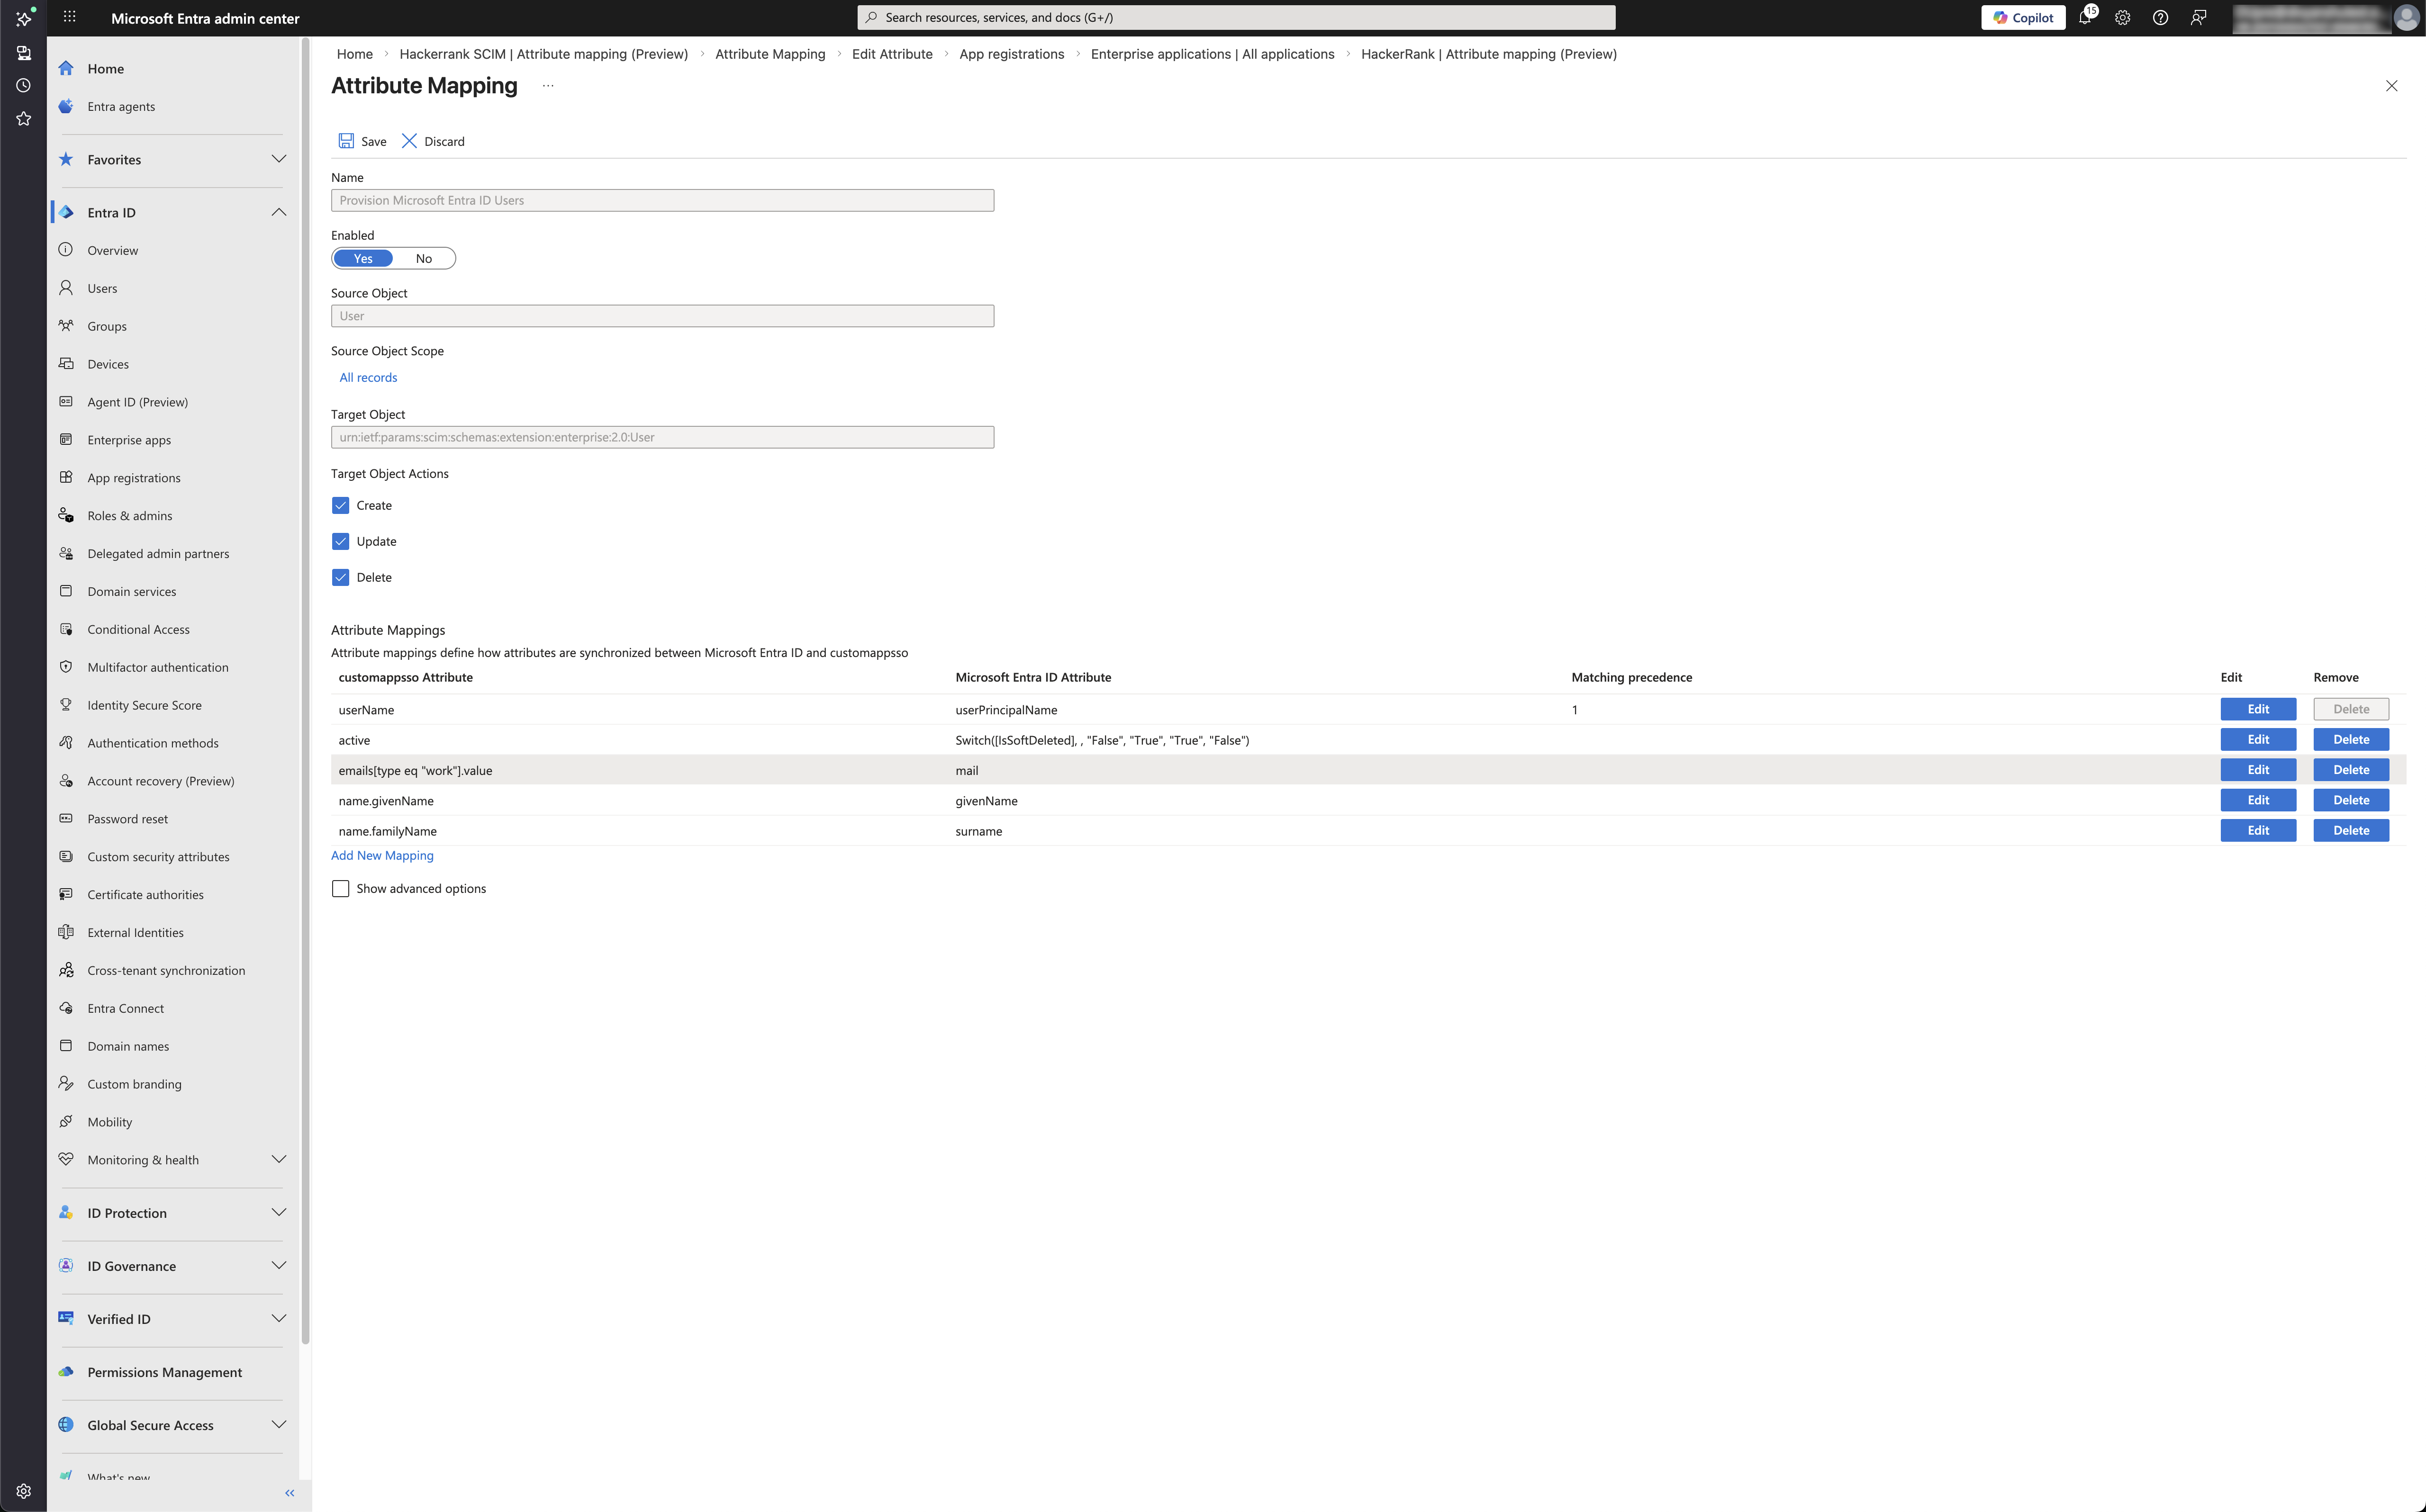Click the Copilot button
The height and width of the screenshot is (1512, 2426).
(x=2023, y=17)
